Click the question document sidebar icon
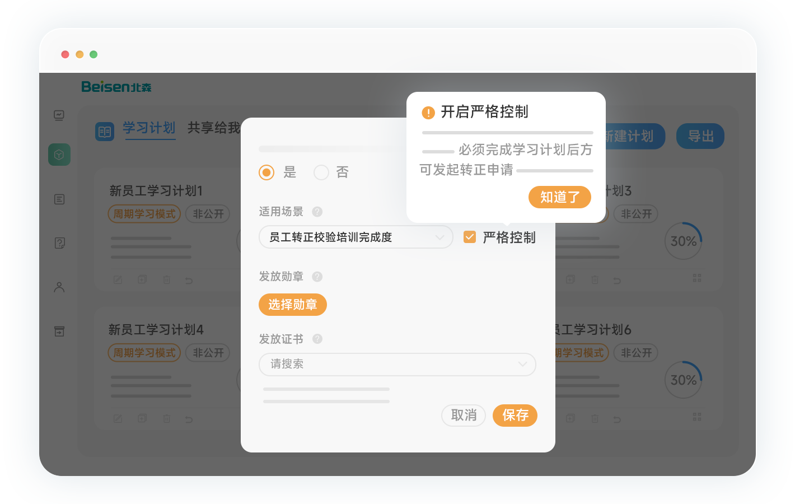Viewport: 795px width, 504px height. click(x=59, y=243)
